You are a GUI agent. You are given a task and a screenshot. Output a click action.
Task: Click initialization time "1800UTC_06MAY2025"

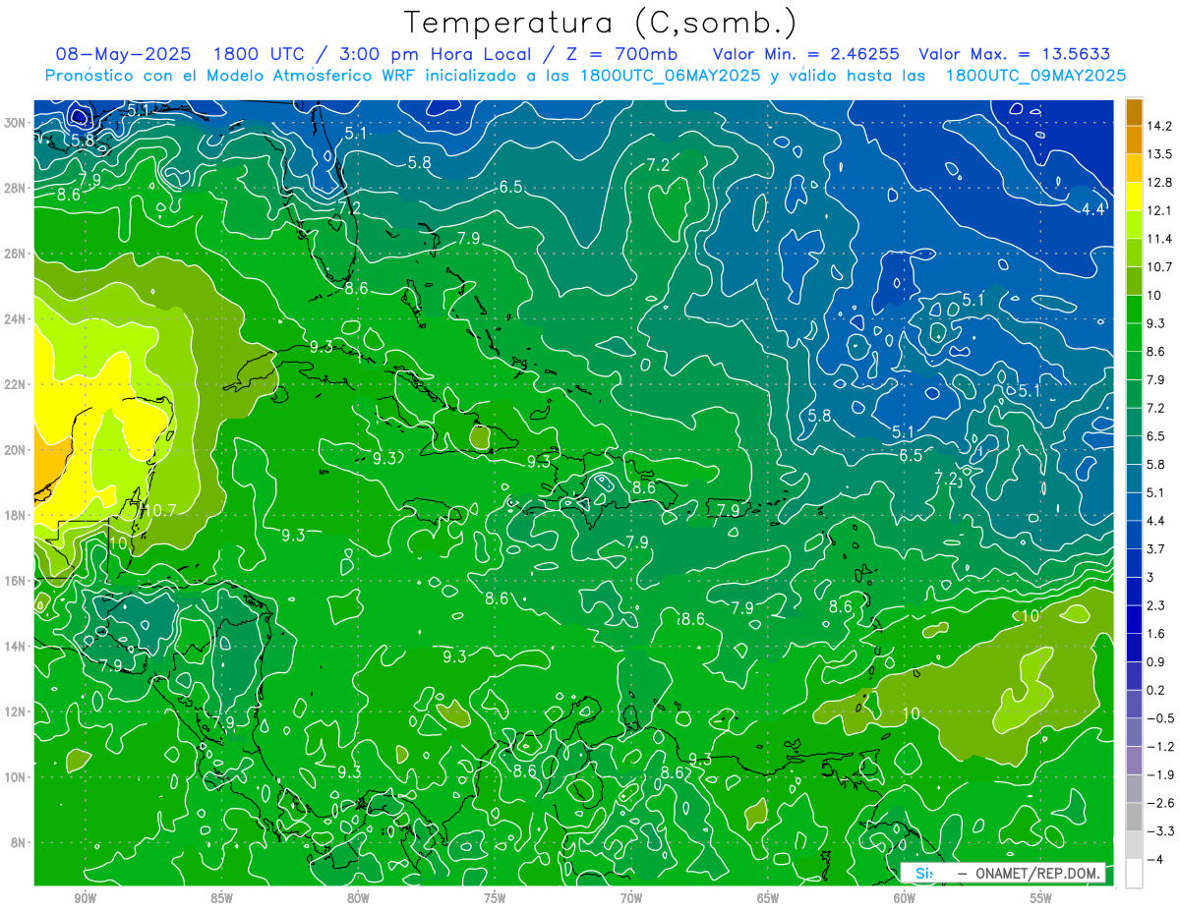670,75
